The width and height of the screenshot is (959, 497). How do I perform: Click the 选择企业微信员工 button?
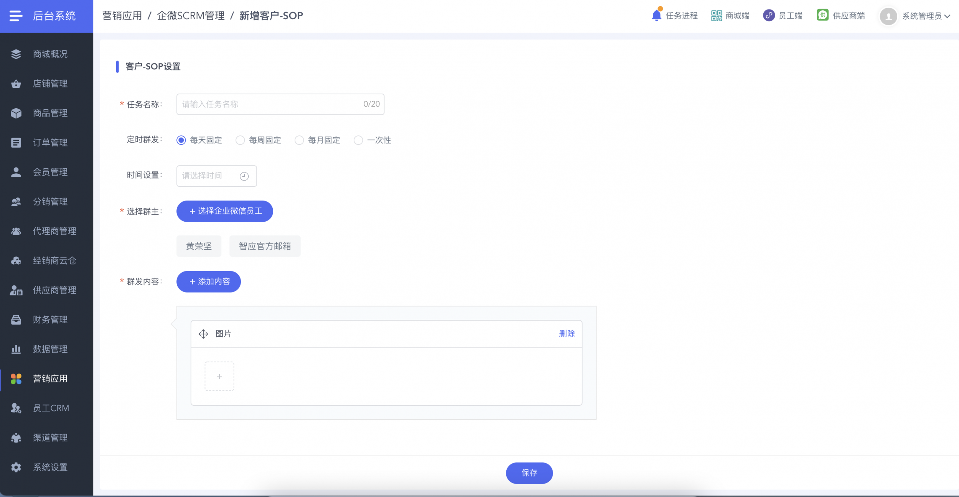[x=225, y=211]
